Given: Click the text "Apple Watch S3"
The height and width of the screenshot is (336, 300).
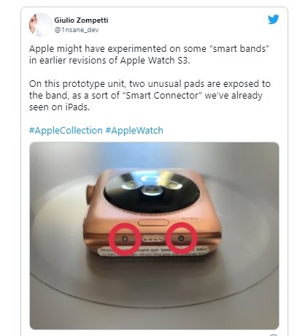Looking at the screenshot, I should point(155,60).
